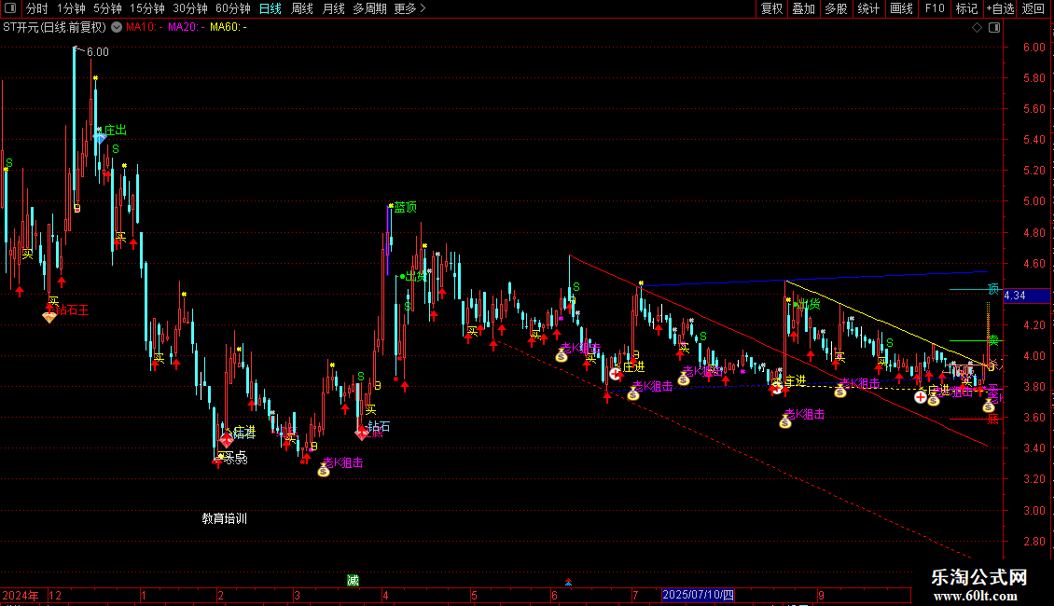The width and height of the screenshot is (1054, 606).
Task: Open the F10 company info
Action: coord(935,8)
